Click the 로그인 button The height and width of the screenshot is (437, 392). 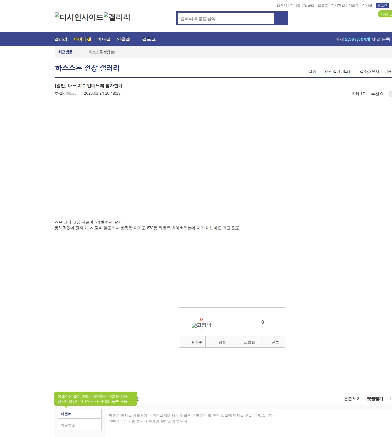[382, 6]
